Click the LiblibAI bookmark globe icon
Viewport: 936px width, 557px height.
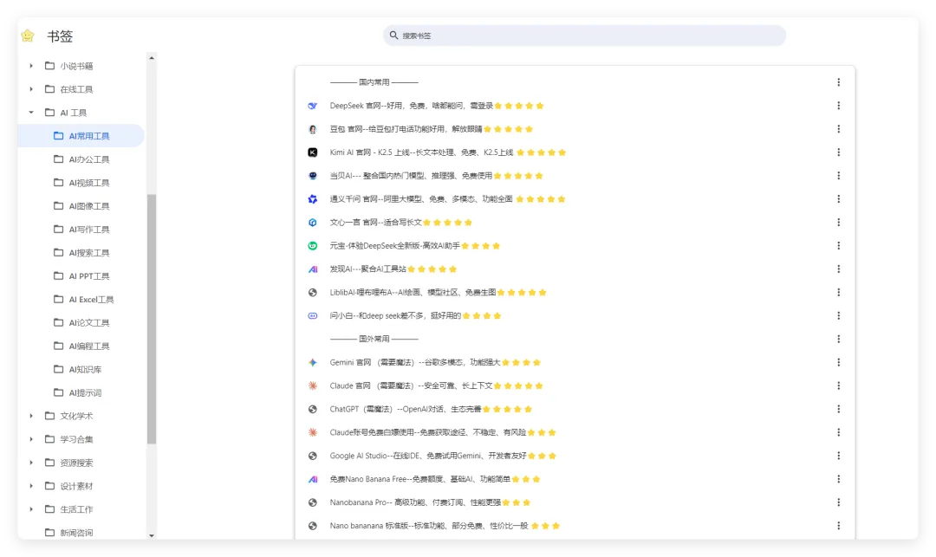[x=312, y=292]
